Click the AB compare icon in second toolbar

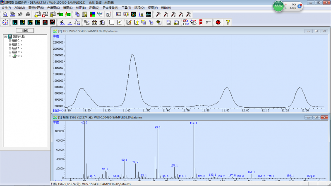point(186,22)
